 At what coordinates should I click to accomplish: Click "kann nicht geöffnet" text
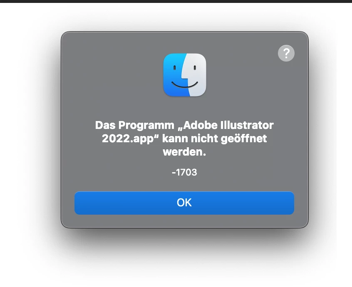coord(214,139)
